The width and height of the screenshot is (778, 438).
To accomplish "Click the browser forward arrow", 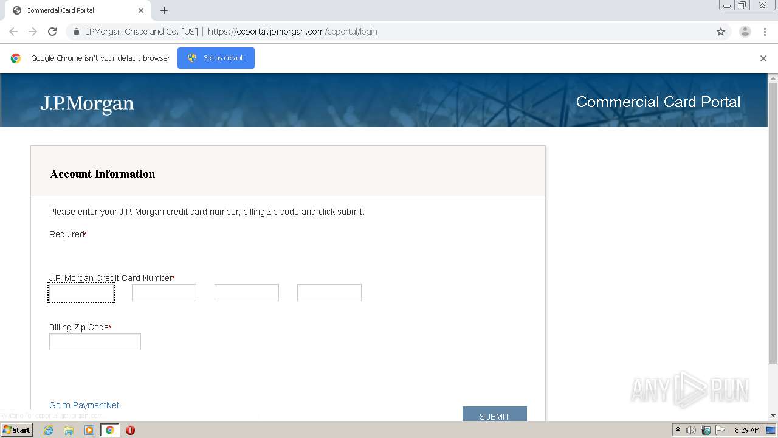I will [x=33, y=32].
